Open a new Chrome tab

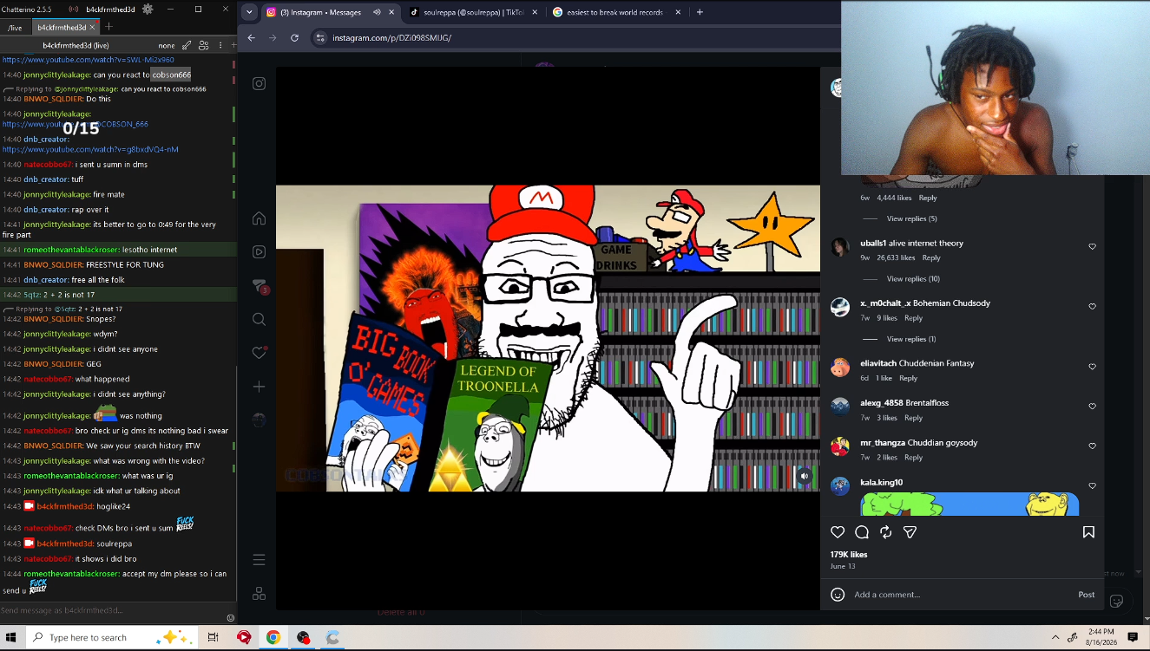[700, 12]
